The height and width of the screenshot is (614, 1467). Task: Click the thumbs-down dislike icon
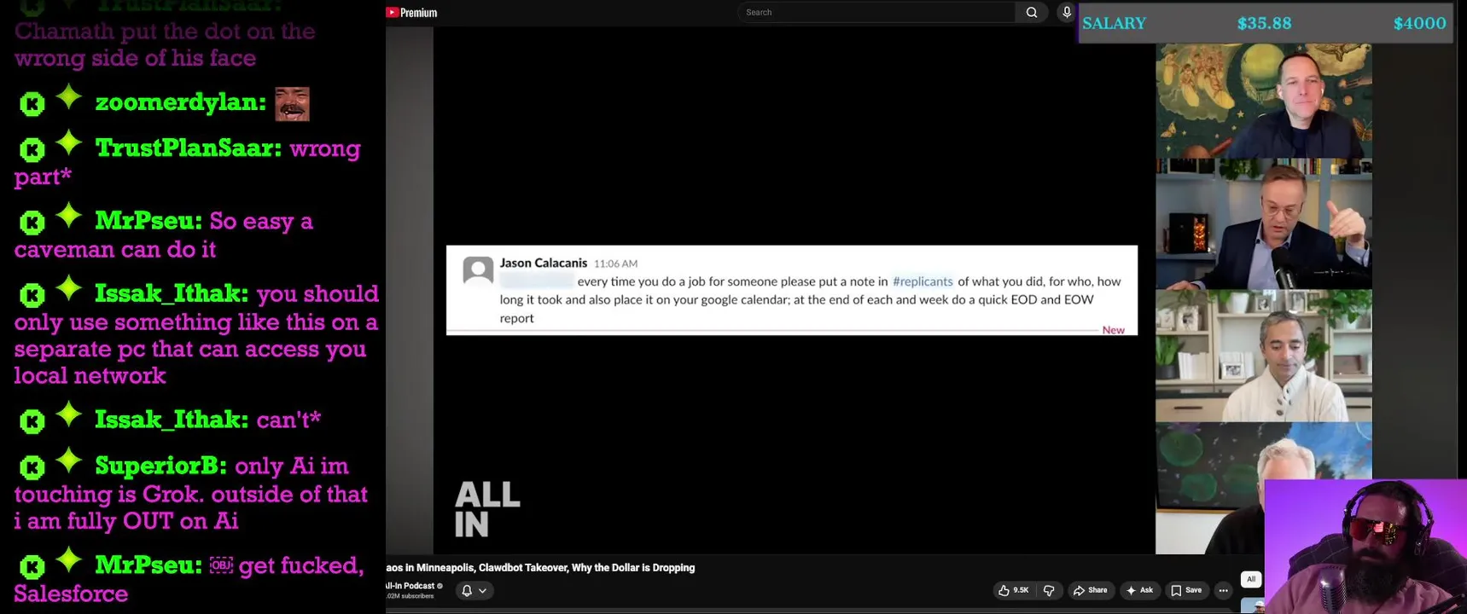[1049, 590]
